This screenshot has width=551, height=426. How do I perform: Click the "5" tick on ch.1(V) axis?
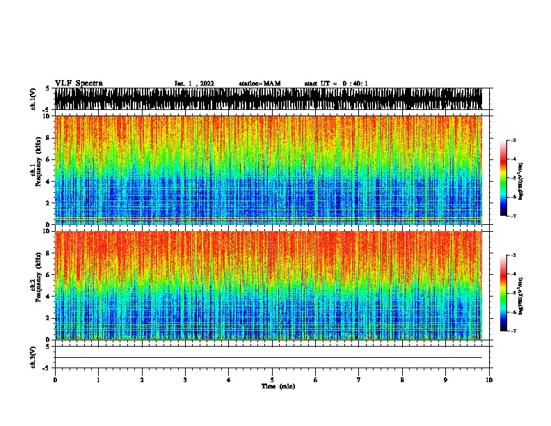coord(47,88)
